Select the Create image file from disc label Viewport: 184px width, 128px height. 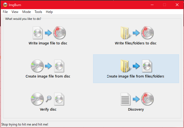tap(48, 76)
